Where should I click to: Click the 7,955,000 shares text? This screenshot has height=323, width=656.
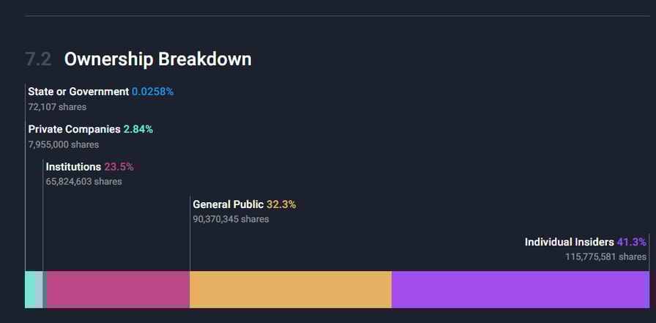[x=63, y=144]
